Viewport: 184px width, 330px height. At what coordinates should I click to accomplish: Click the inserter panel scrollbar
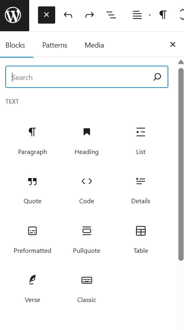(x=181, y=164)
